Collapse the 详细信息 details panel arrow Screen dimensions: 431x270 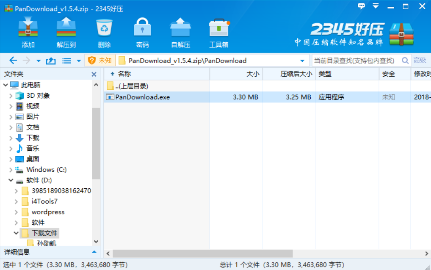click(x=94, y=252)
